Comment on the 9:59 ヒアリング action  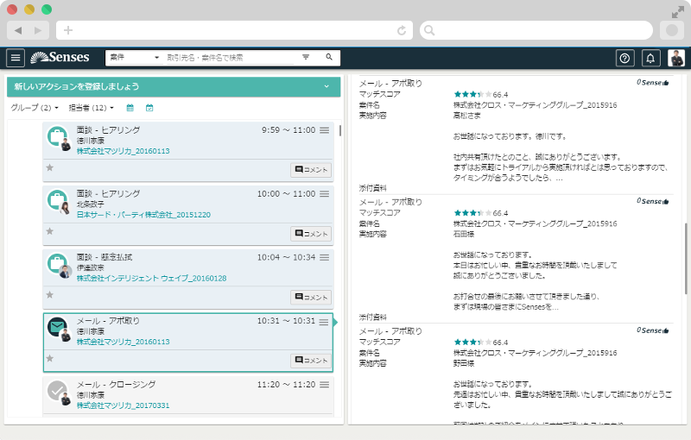[x=311, y=170]
